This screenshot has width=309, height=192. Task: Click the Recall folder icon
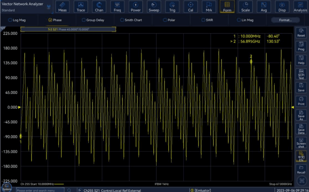(301, 169)
